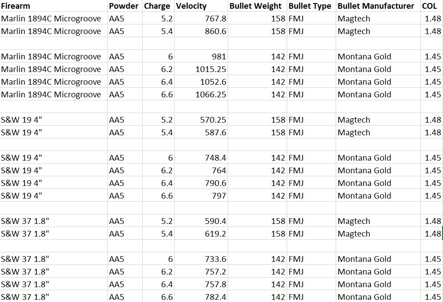
Task: Click the Bullet Weight header cell
Action: click(x=257, y=6)
